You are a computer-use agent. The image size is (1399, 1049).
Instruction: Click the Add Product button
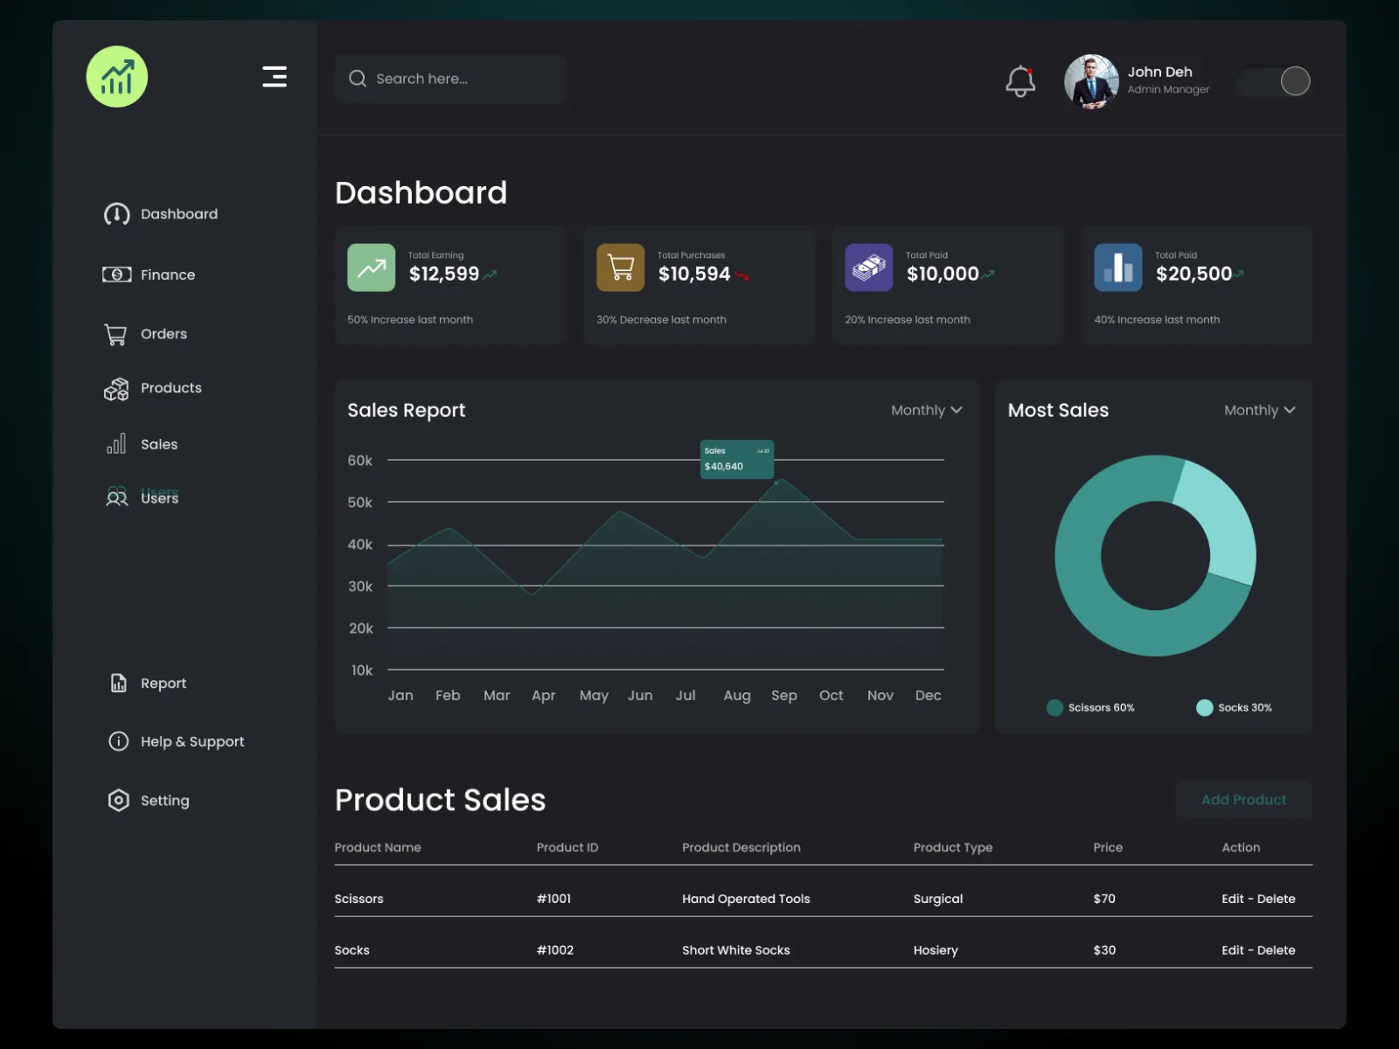1242,799
